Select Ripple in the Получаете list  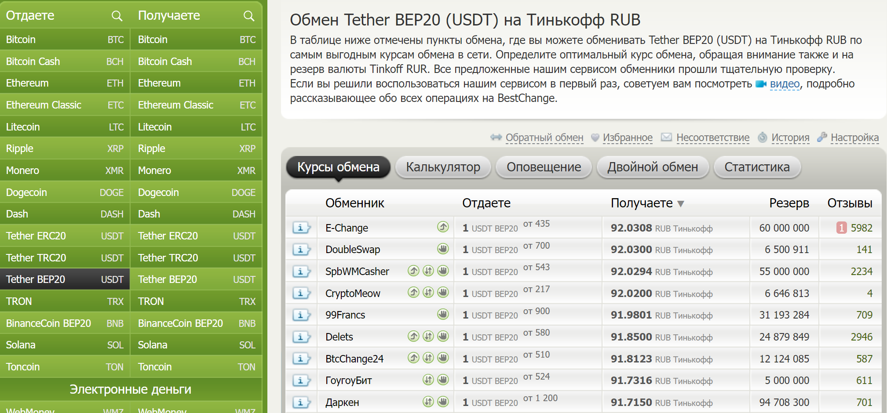[197, 149]
